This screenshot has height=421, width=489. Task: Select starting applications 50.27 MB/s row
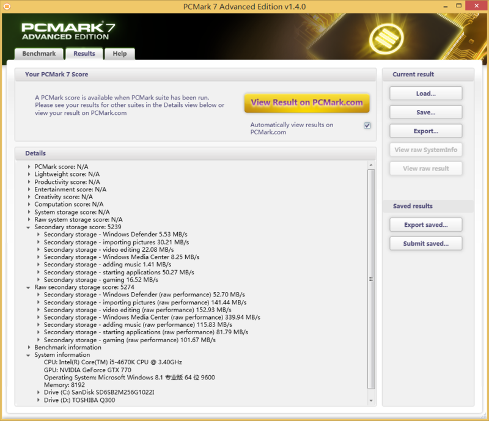[x=119, y=273]
